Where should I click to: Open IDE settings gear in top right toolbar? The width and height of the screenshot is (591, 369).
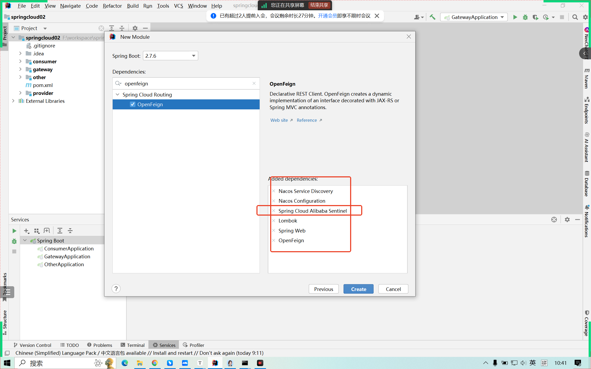(x=585, y=17)
